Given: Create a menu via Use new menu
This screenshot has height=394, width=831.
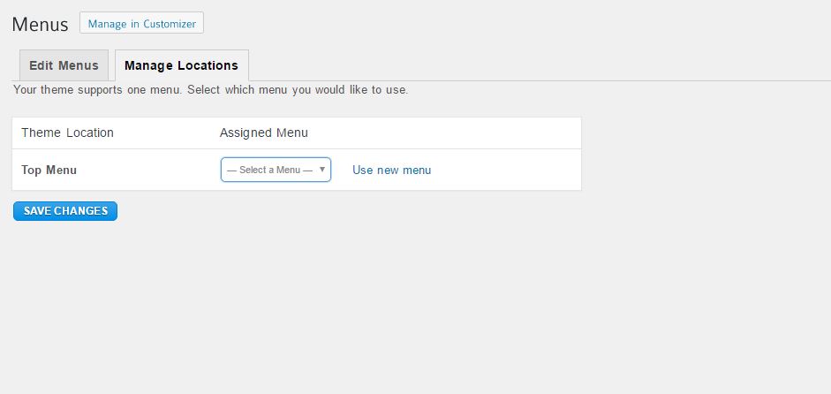Looking at the screenshot, I should click(x=391, y=170).
